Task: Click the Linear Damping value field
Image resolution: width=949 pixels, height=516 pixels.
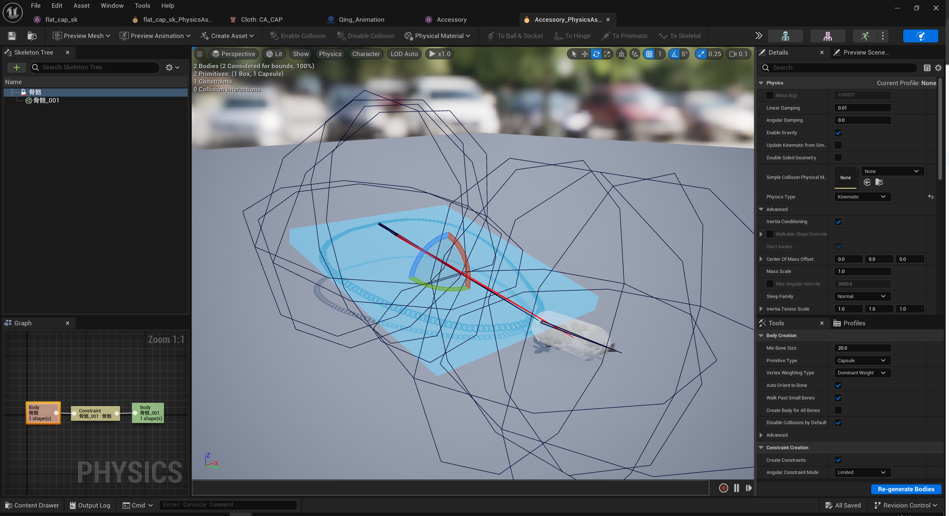Action: click(x=862, y=108)
